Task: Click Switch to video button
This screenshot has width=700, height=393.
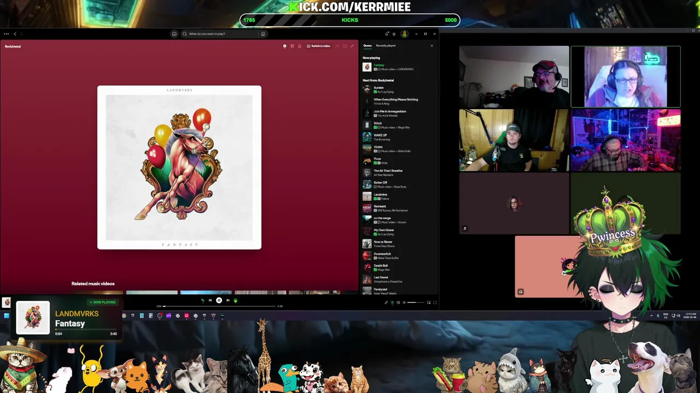Action: [318, 46]
